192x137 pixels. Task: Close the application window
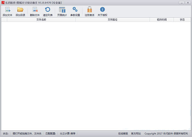click(188, 3)
